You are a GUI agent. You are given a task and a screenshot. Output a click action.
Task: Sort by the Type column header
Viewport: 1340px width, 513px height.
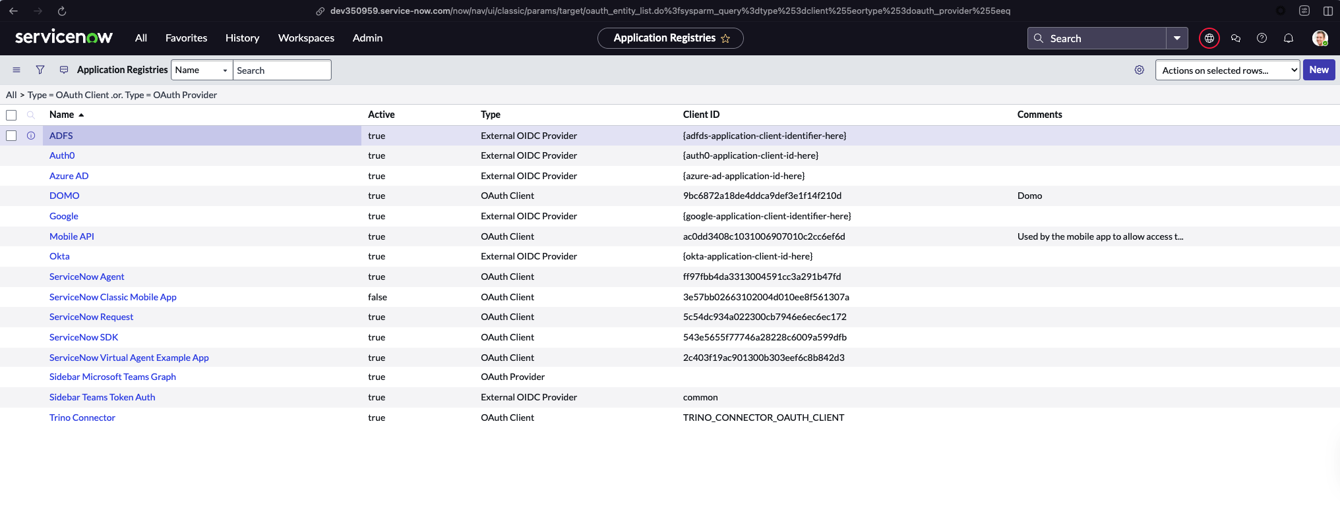[490, 115]
